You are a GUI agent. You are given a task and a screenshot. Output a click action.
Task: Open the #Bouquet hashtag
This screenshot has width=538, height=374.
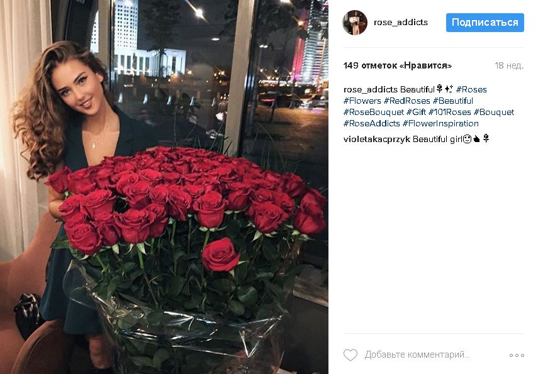coord(494,112)
